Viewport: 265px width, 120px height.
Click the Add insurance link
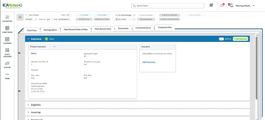pyautogui.click(x=149, y=62)
